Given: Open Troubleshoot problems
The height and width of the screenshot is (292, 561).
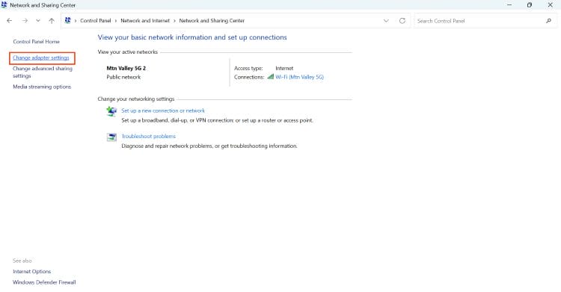Looking at the screenshot, I should tap(149, 136).
